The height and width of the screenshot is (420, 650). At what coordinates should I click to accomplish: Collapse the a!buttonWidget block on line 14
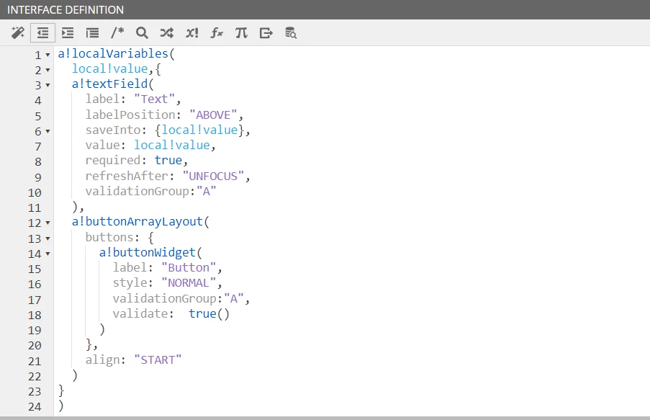pos(48,254)
